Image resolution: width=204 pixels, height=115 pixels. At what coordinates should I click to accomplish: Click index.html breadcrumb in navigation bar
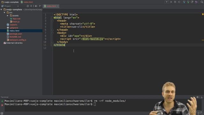click(x=27, y=2)
